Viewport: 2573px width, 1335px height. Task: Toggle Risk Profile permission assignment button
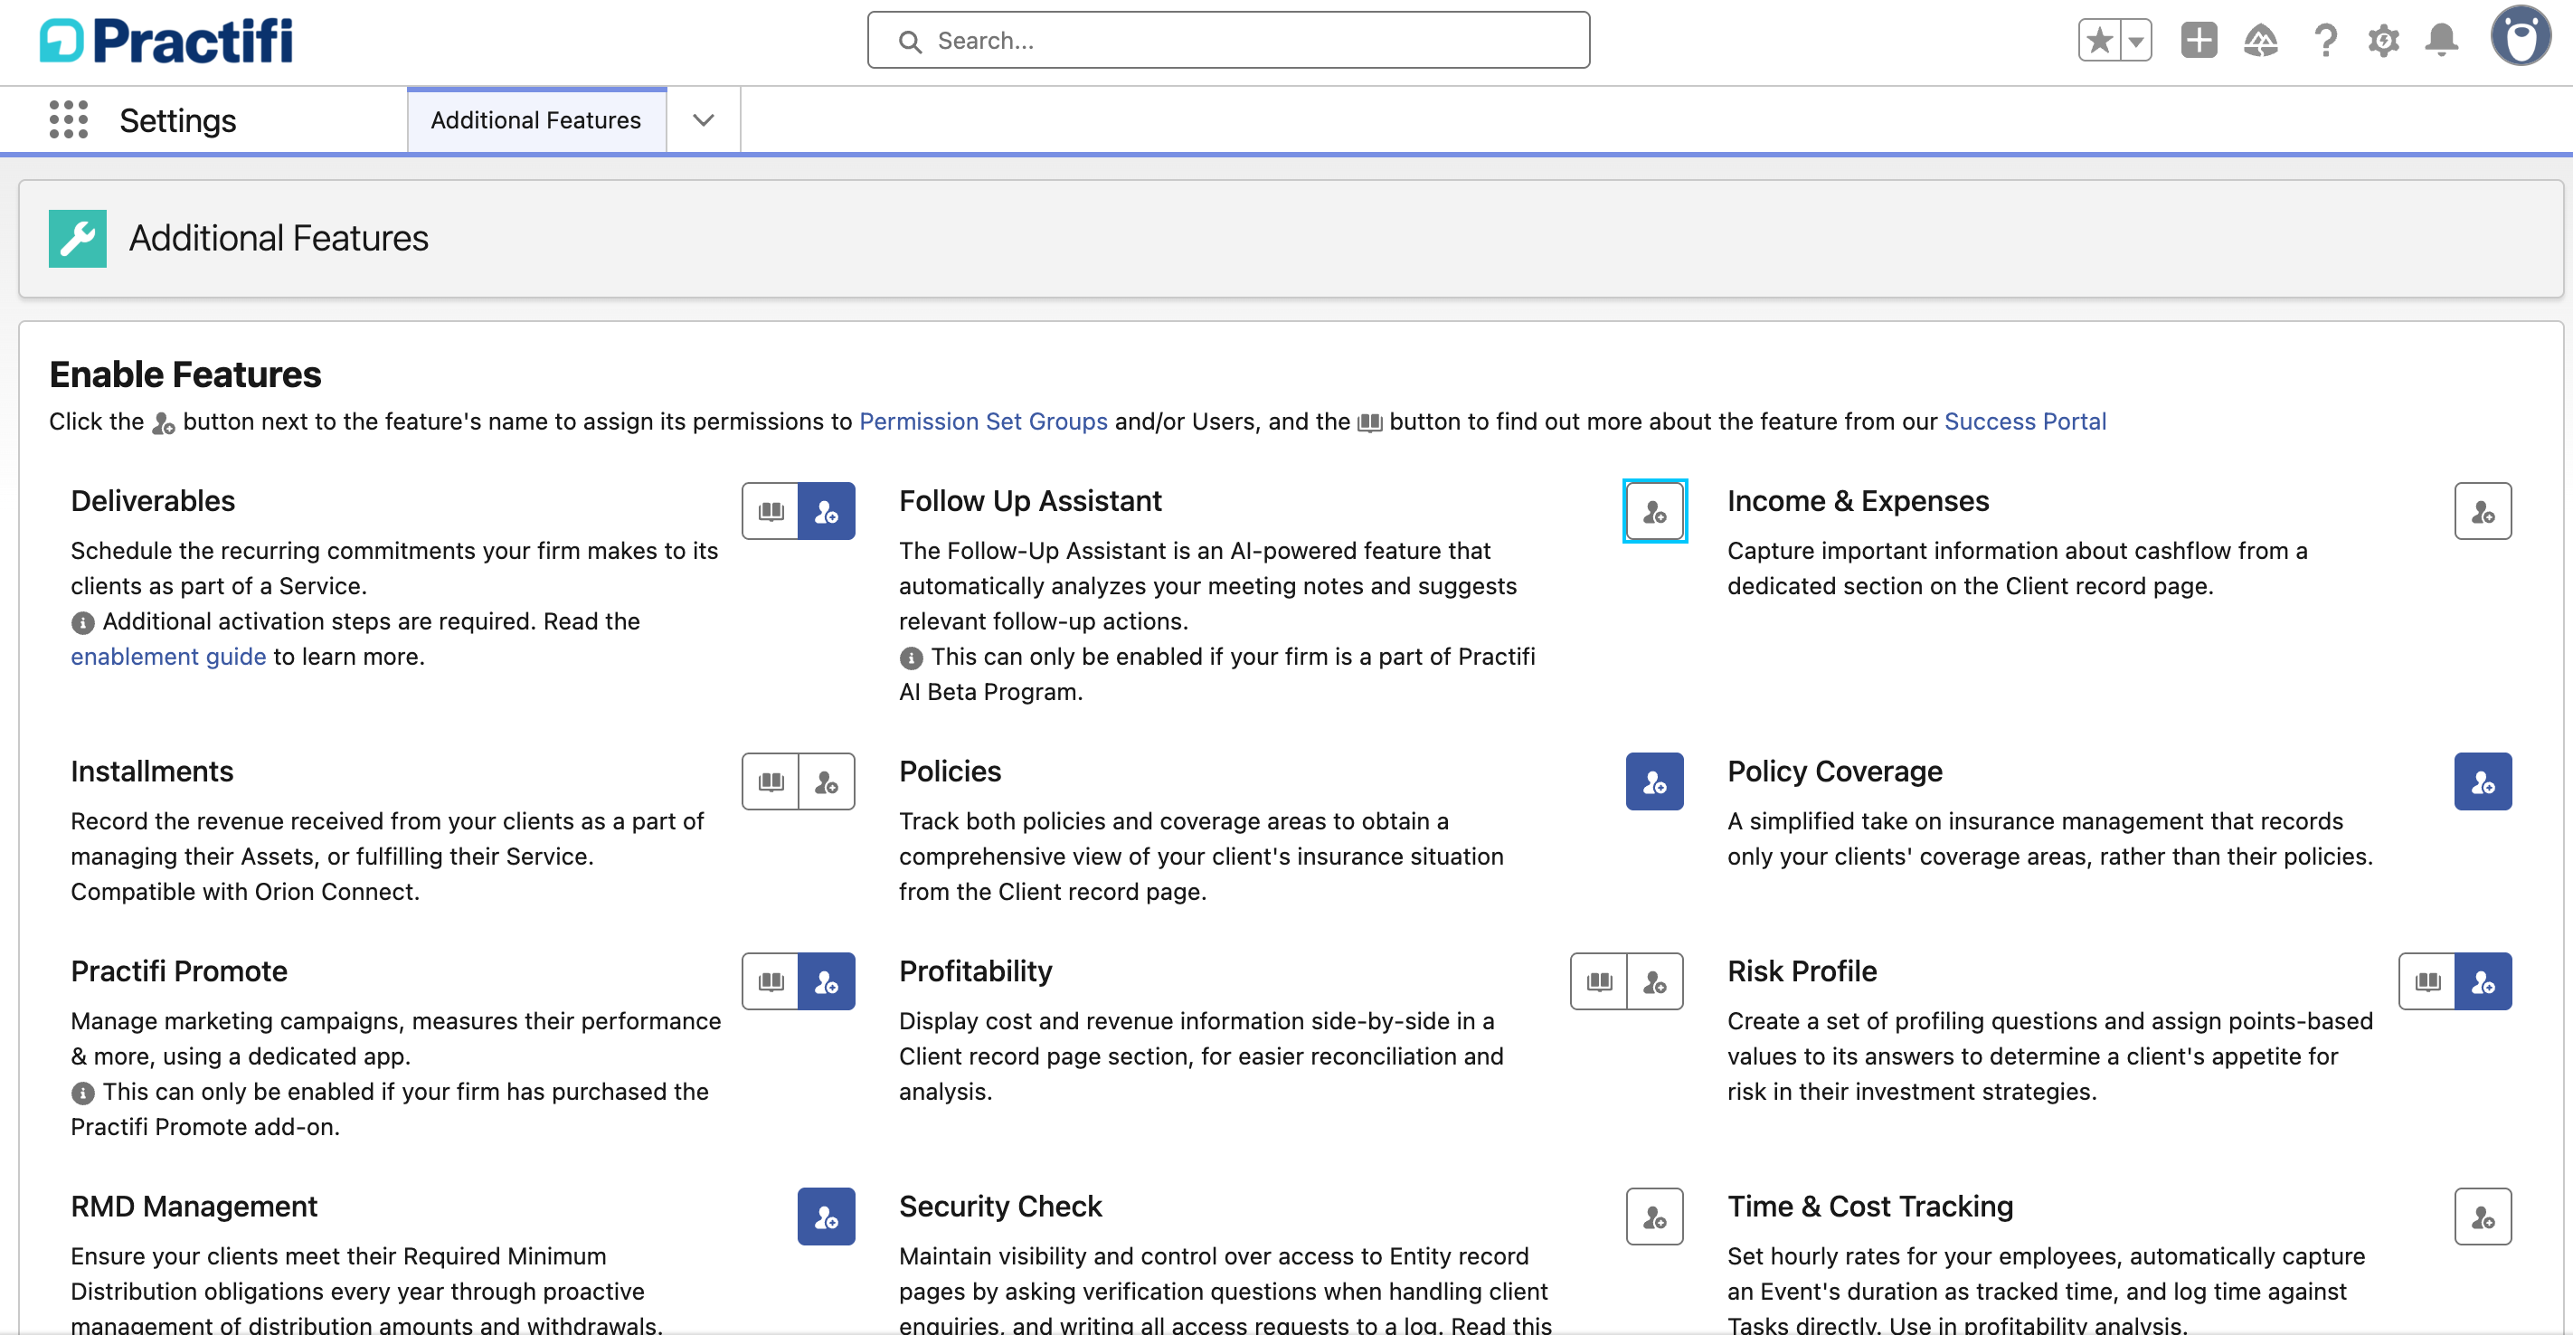click(2482, 981)
